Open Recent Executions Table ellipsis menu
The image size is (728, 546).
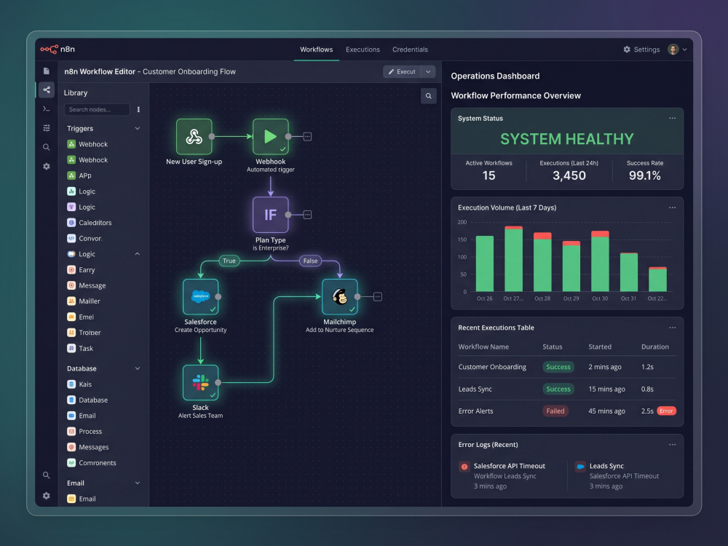coord(672,328)
